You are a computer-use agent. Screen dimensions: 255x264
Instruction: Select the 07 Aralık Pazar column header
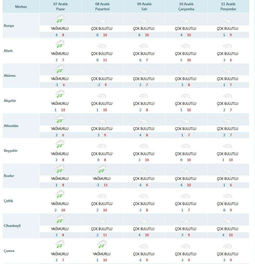click(60, 6)
